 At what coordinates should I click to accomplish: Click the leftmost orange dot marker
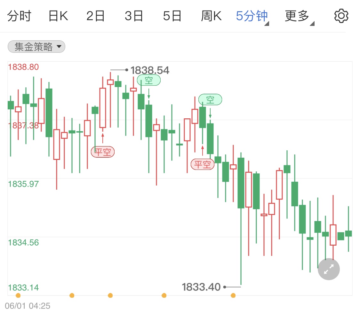tap(18, 296)
